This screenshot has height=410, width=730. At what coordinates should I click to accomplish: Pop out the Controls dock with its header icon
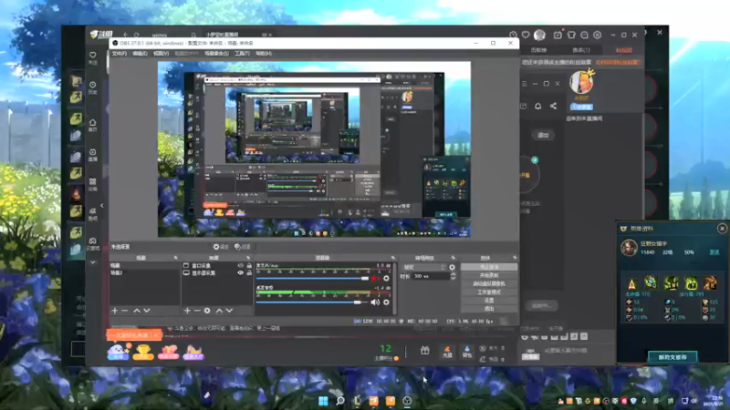click(515, 258)
